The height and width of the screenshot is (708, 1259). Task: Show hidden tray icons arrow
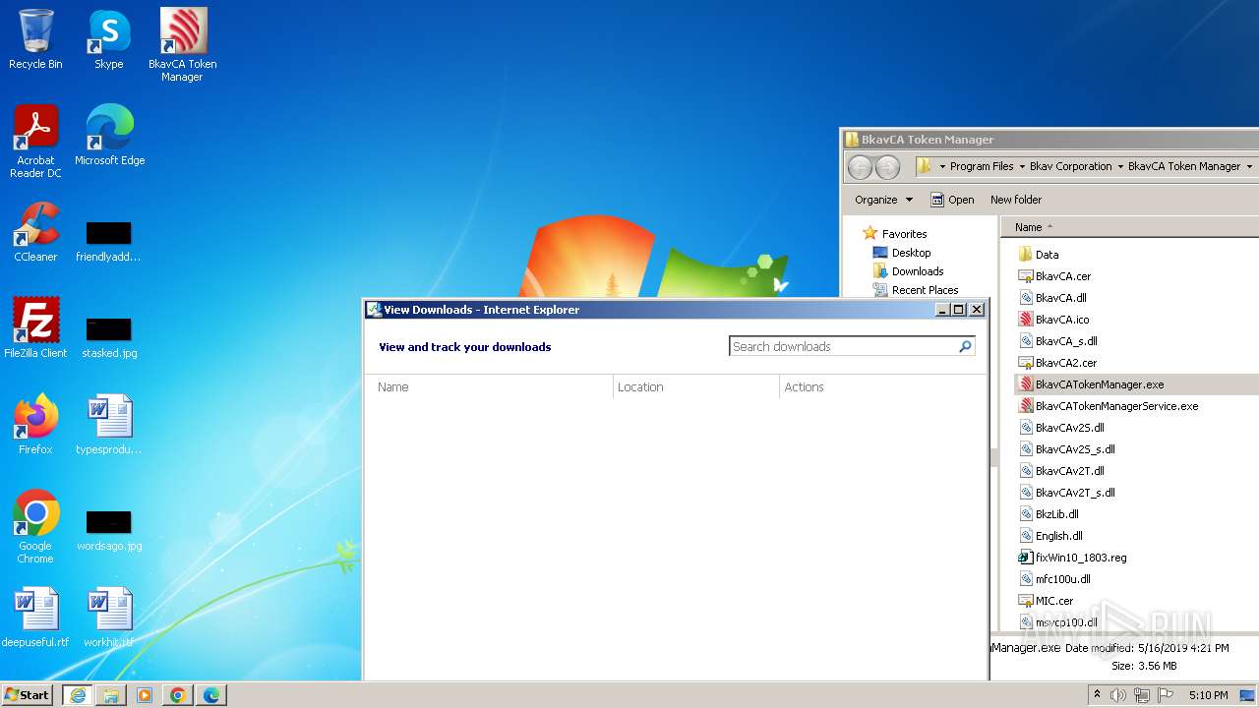click(x=1097, y=695)
